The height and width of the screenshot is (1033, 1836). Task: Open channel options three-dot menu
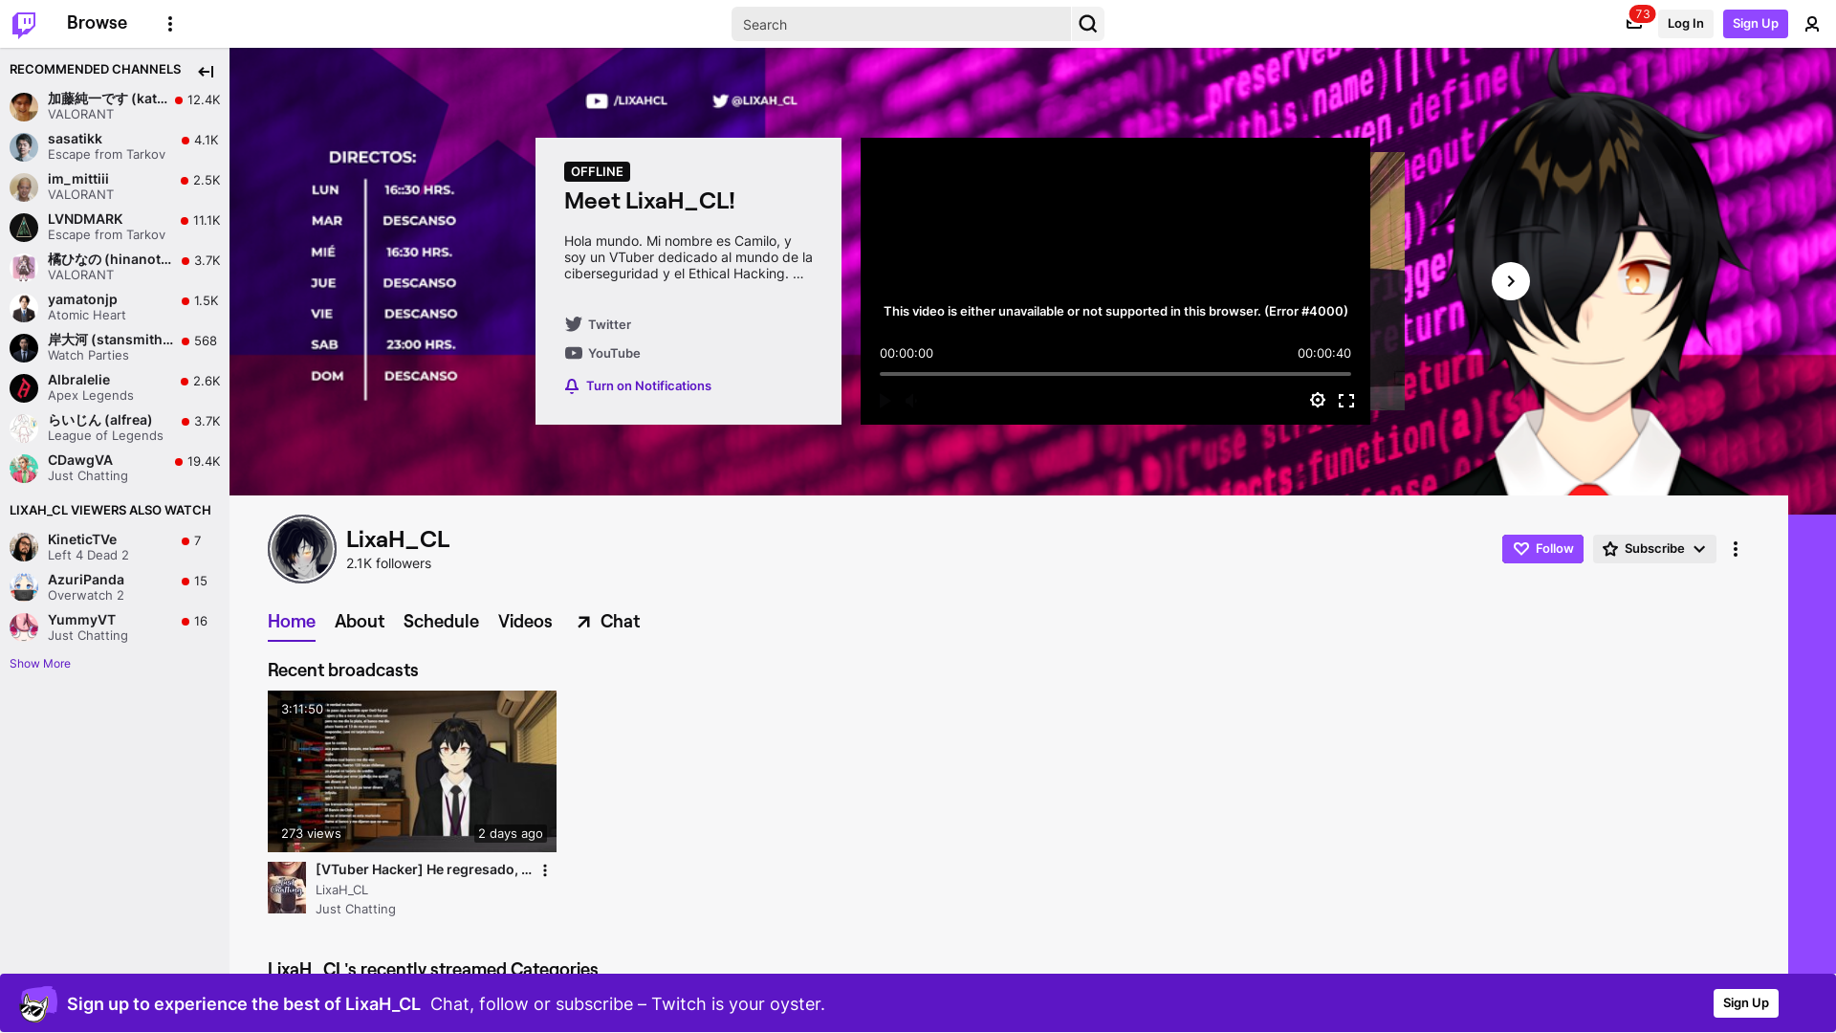tap(1736, 549)
